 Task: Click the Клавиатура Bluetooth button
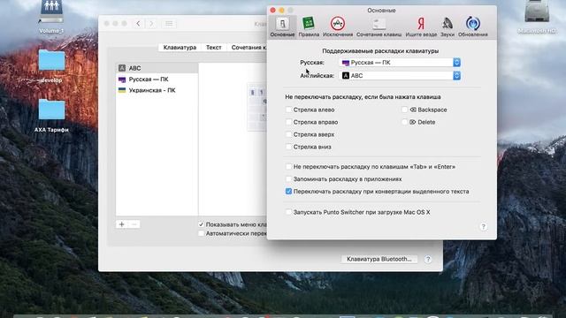coord(379,259)
